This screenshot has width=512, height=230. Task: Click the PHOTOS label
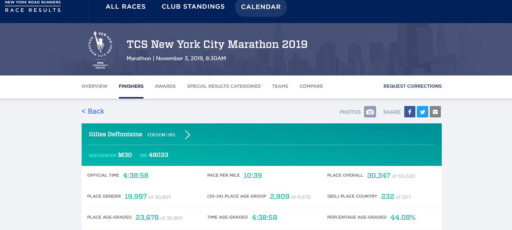(350, 112)
